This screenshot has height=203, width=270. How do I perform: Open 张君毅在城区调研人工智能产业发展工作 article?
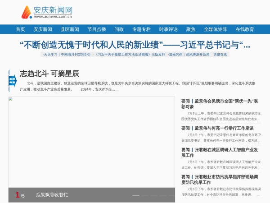coord(220,152)
